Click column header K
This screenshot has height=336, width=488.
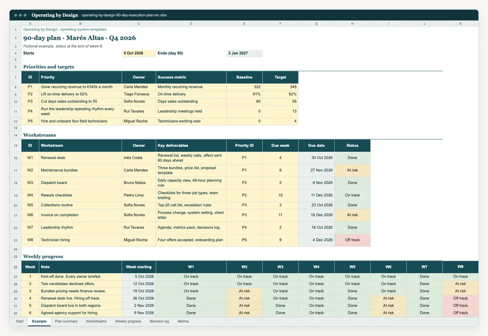click(461, 24)
